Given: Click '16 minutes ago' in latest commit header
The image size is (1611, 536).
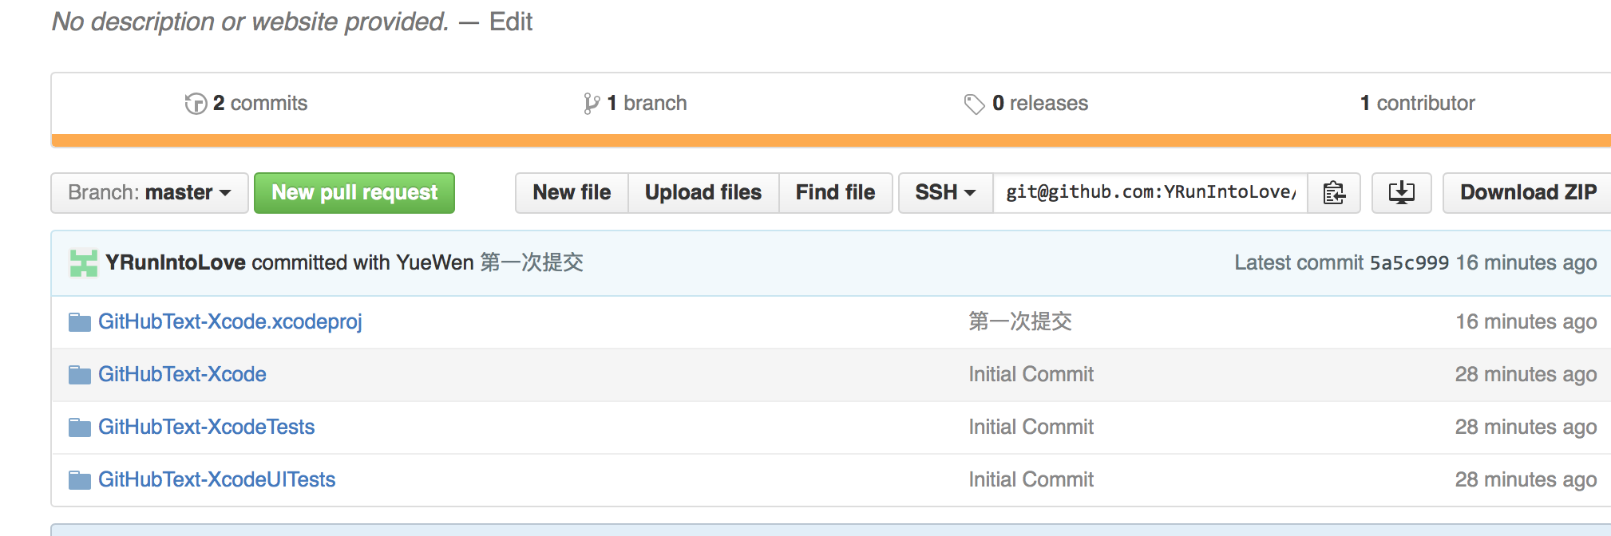Looking at the screenshot, I should [x=1526, y=262].
